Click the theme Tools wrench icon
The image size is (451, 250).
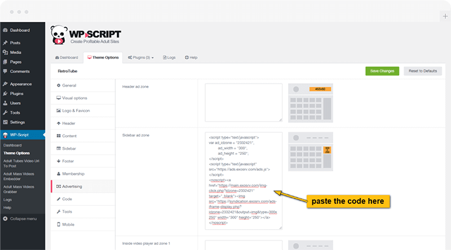pos(59,212)
